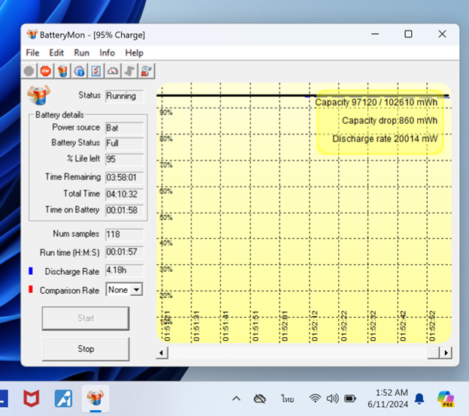Click the Time on Battery value 00:01:58

(x=125, y=210)
